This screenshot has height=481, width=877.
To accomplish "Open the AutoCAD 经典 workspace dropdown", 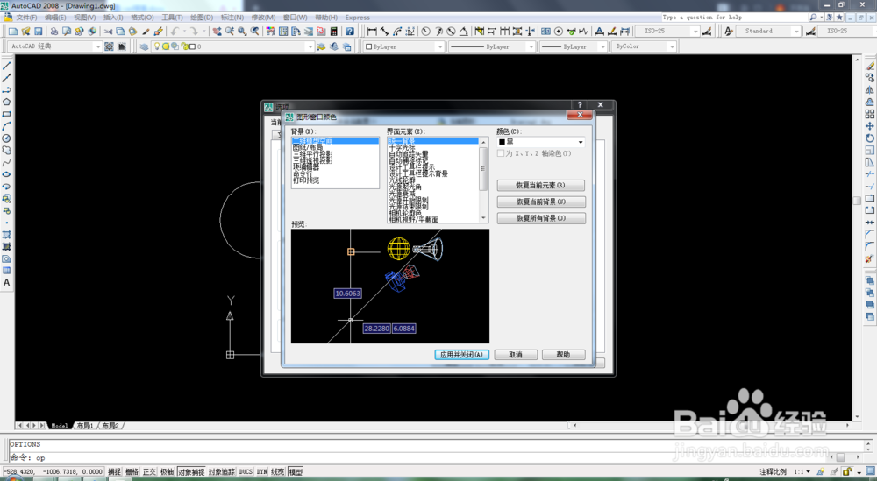I will [54, 46].
